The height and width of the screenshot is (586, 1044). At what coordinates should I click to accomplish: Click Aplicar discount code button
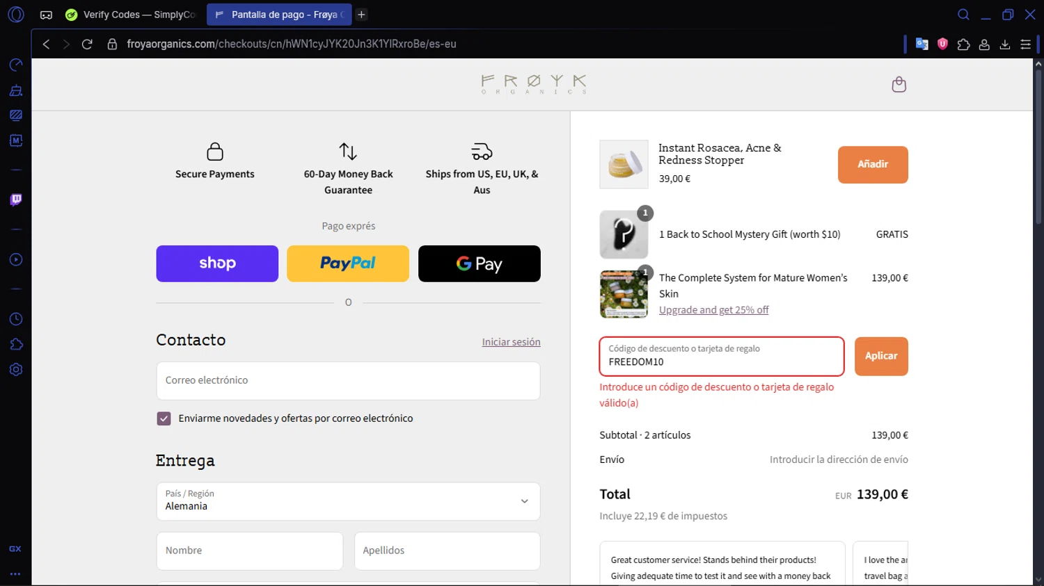tap(881, 356)
